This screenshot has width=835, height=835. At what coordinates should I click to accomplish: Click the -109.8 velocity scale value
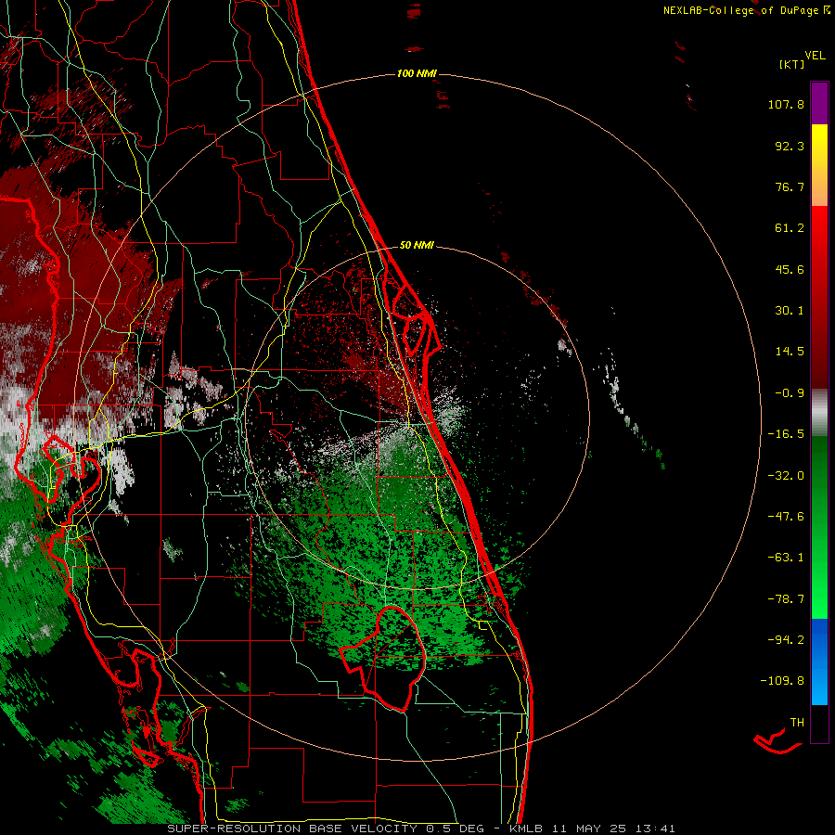pos(782,681)
